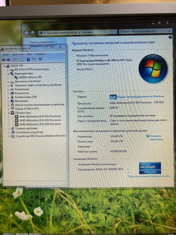
Task: Click the '64-разрядная операционная система' value
Action: coord(132,115)
